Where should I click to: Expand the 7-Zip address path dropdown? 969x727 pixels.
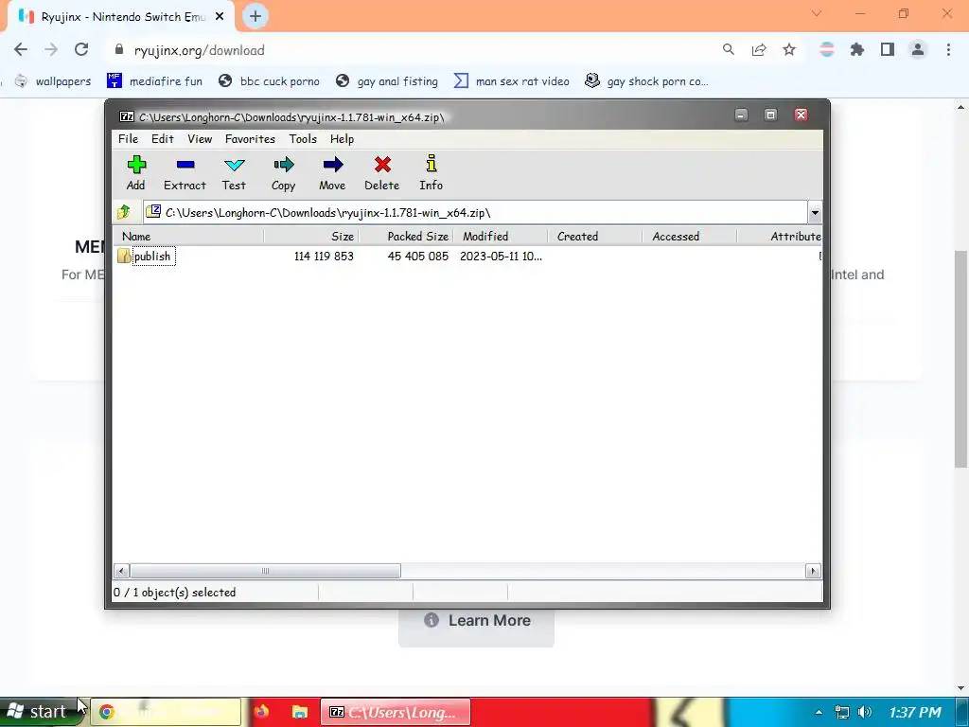[815, 213]
